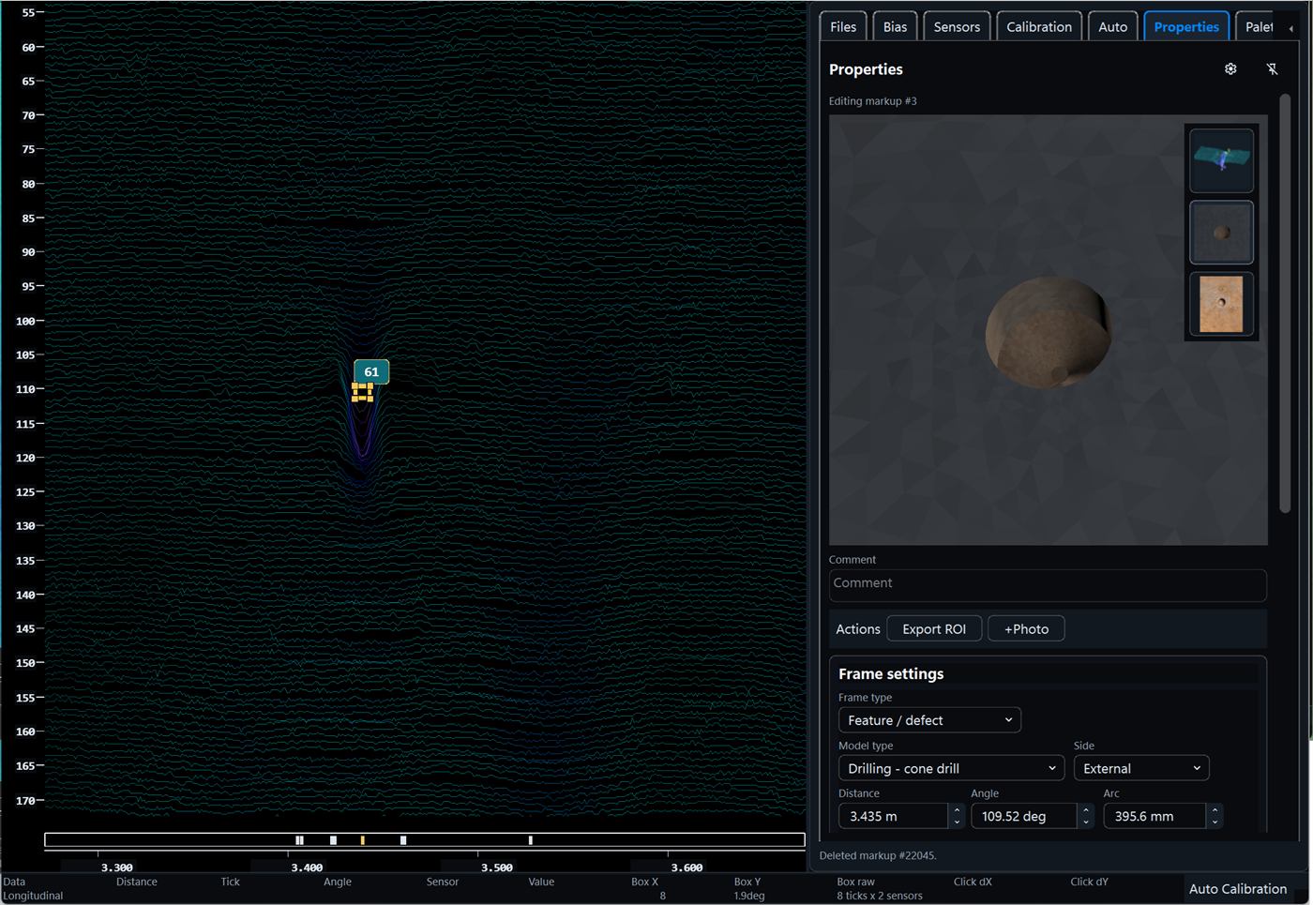1313x905 pixels.
Task: Toggle the pin icon of Properties panel
Action: (1272, 68)
